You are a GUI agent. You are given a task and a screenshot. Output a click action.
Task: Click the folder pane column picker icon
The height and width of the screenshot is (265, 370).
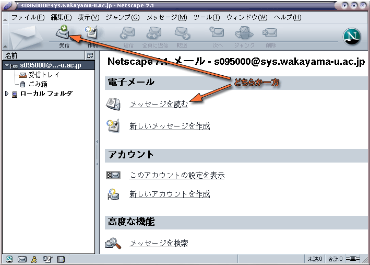coord(90,56)
